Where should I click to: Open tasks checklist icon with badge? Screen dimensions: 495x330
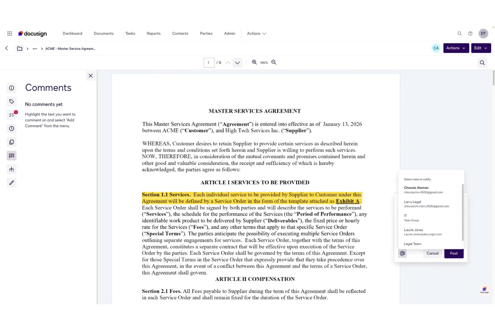(12, 115)
